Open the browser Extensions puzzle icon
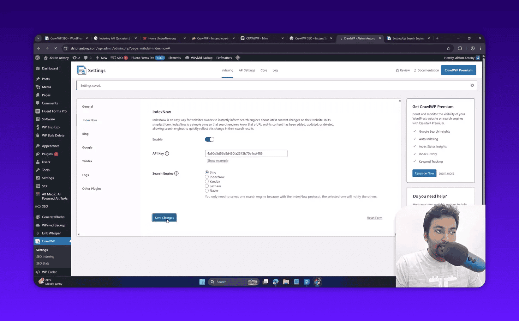The image size is (519, 321). coord(460,48)
